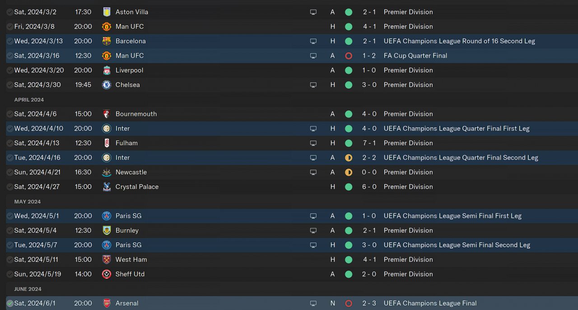Screen dimensions: 578x310
Task: Collapse the JUNE 2024 section header
Action: [x=28, y=289]
